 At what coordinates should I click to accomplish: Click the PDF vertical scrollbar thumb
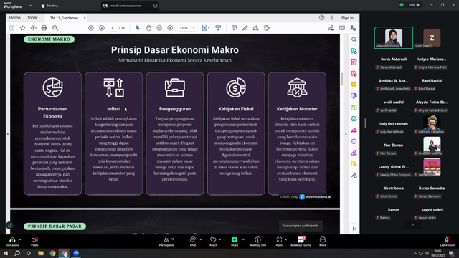(x=341, y=79)
